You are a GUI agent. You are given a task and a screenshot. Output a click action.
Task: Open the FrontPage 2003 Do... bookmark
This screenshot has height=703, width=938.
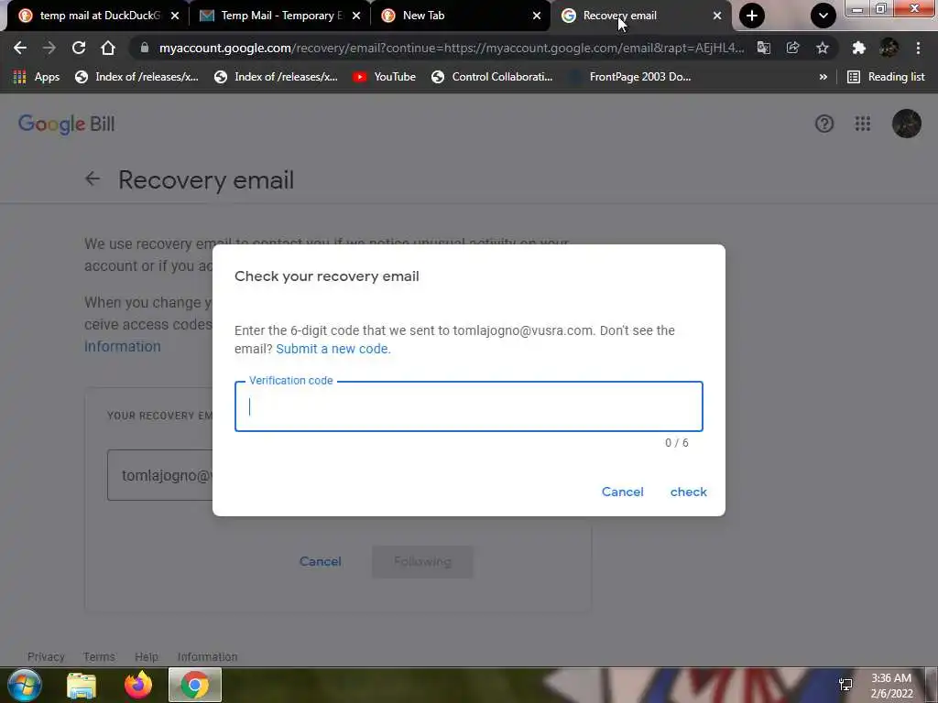click(x=630, y=77)
